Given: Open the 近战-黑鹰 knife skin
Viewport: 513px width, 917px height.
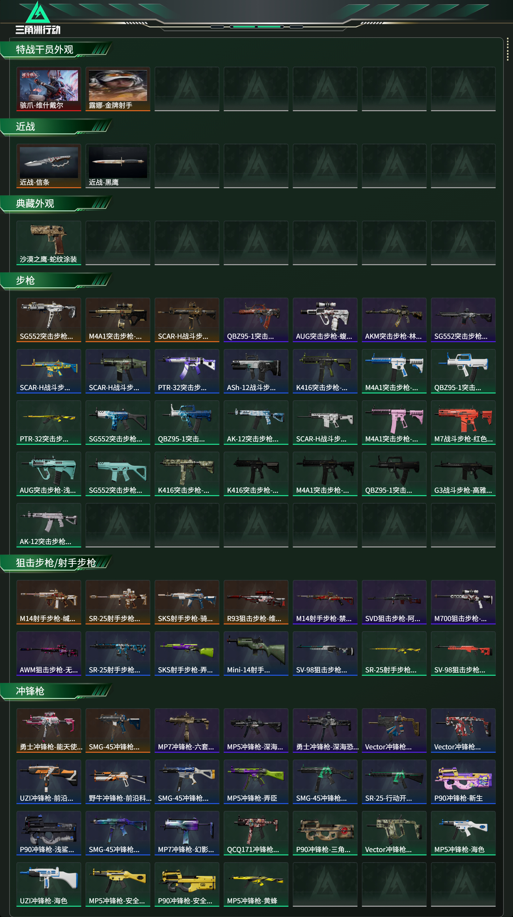Looking at the screenshot, I should click(x=118, y=166).
